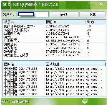Select album 我的背景皮肤、素材、
The image size is (108, 106).
tap(20, 26)
